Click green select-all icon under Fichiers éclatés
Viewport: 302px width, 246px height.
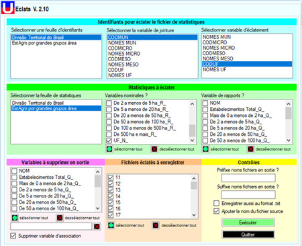[111, 225]
